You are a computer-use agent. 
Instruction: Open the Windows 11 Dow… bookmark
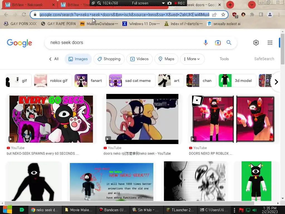141,24
